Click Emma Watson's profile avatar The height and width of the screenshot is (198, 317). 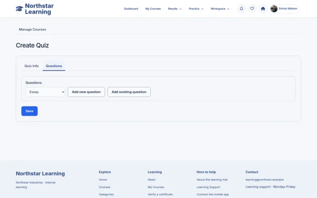pyautogui.click(x=274, y=9)
